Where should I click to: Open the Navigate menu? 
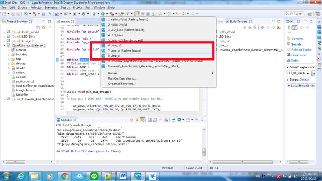coord(51,7)
